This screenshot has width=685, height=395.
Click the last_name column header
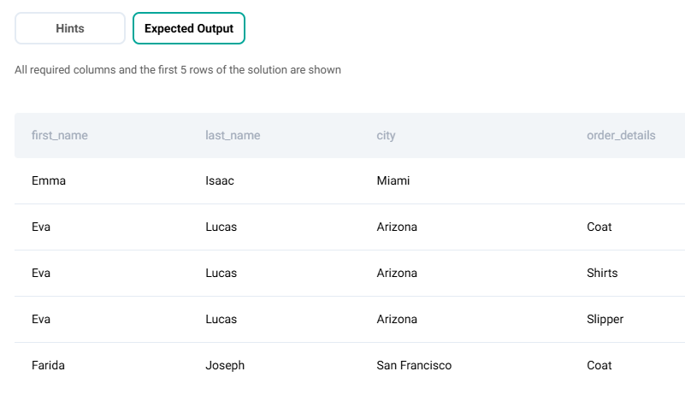pyautogui.click(x=233, y=135)
